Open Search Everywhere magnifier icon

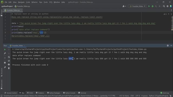tap(164, 6)
